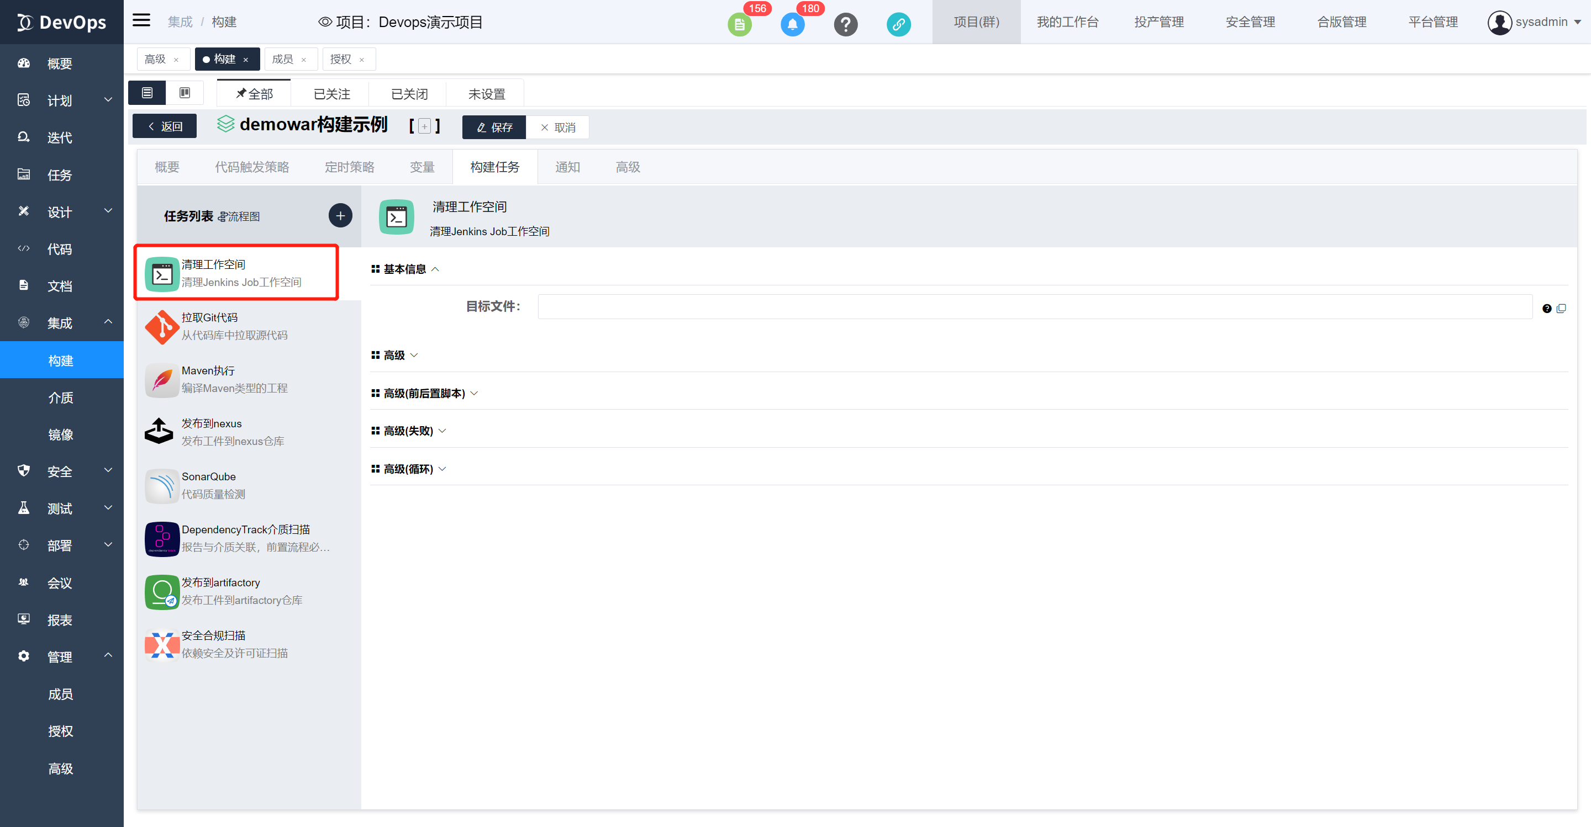
Task: Select the 拉取Git代码 task icon
Action: (x=162, y=327)
